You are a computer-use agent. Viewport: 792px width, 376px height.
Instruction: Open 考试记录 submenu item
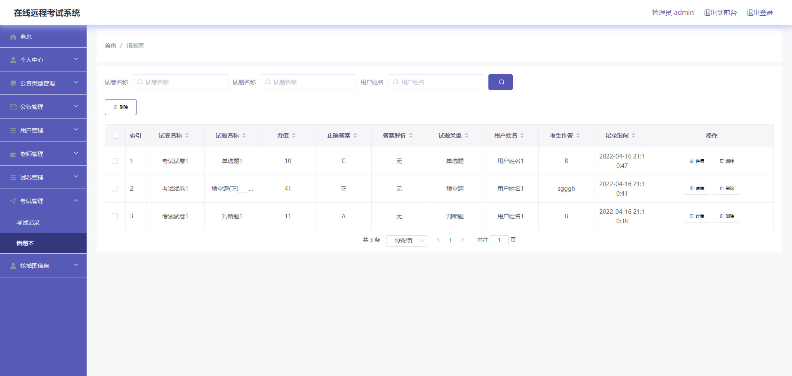[x=28, y=222]
